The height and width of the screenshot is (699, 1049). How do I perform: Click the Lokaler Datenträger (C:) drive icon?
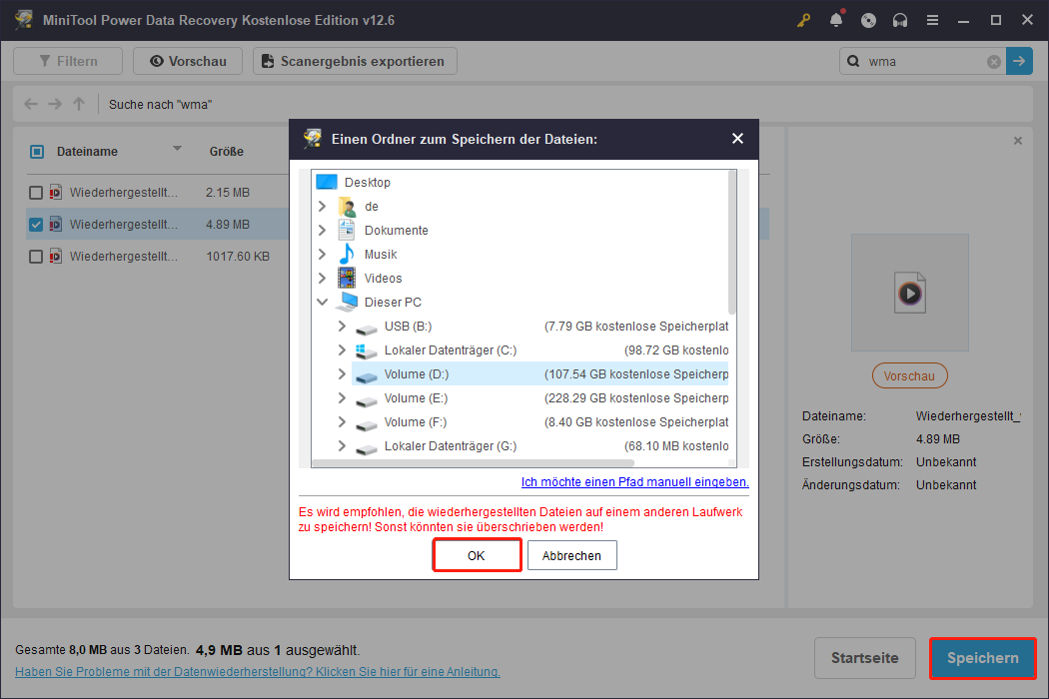(367, 350)
